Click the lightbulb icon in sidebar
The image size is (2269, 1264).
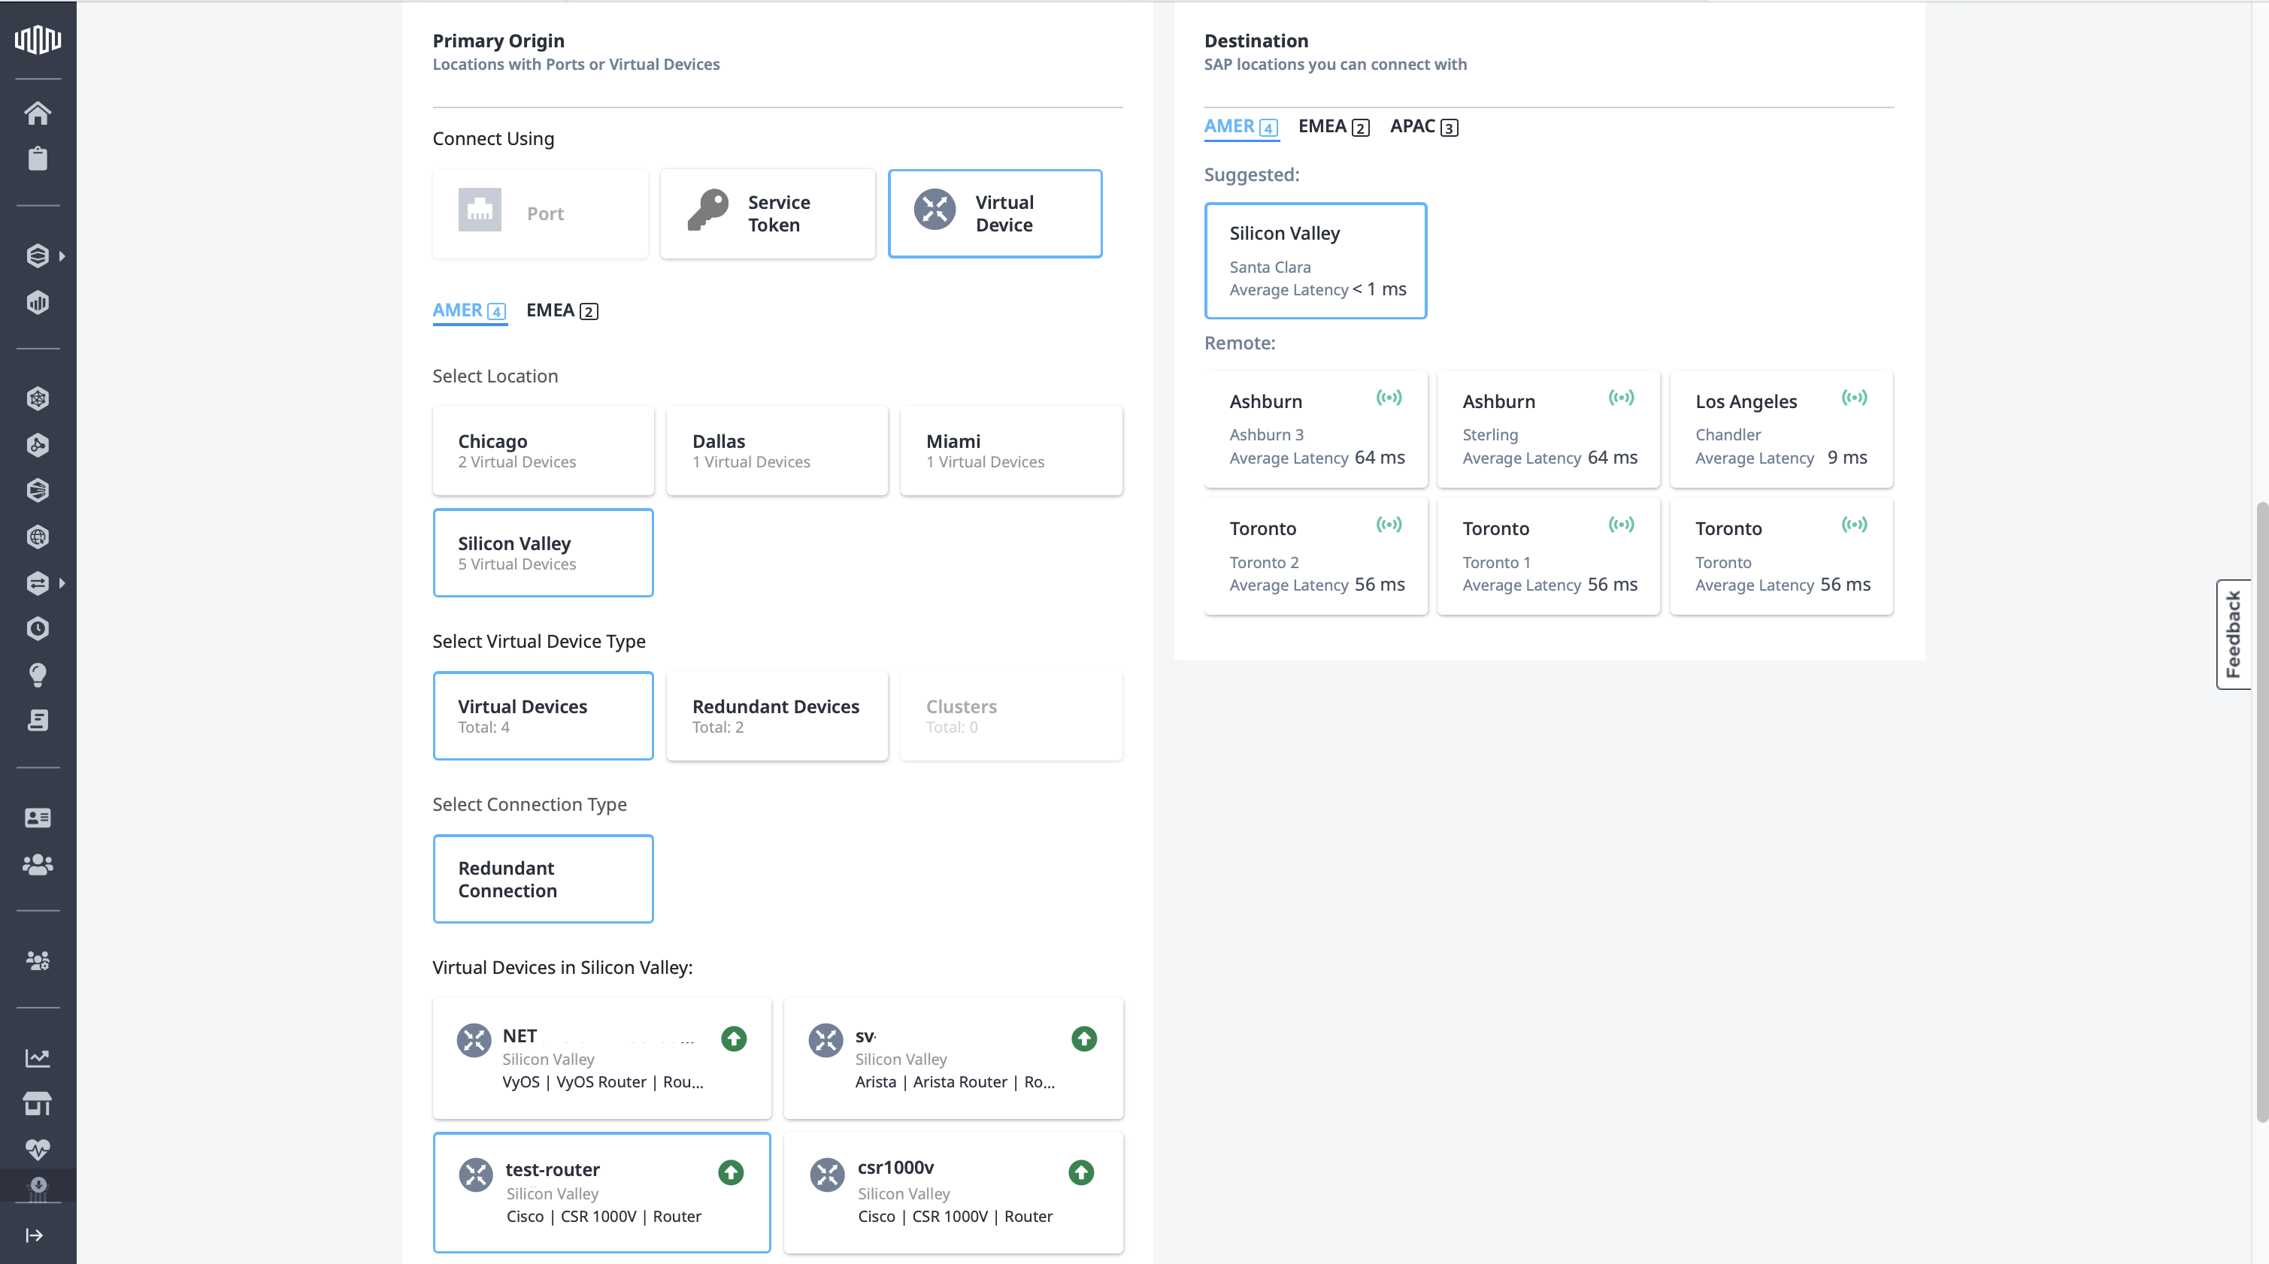tap(38, 674)
